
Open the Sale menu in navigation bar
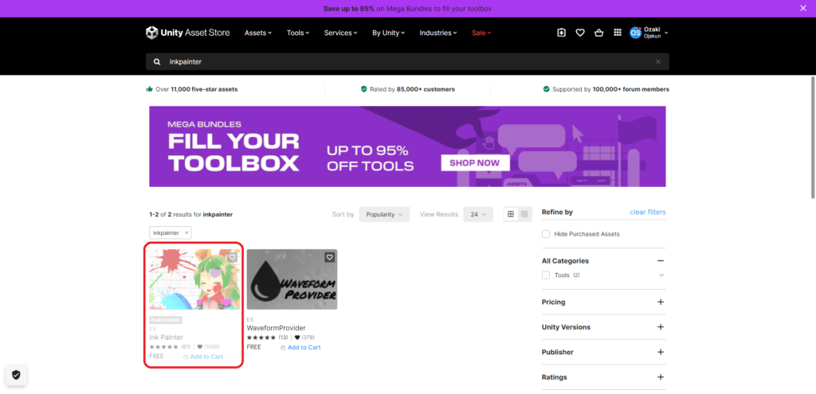point(481,33)
